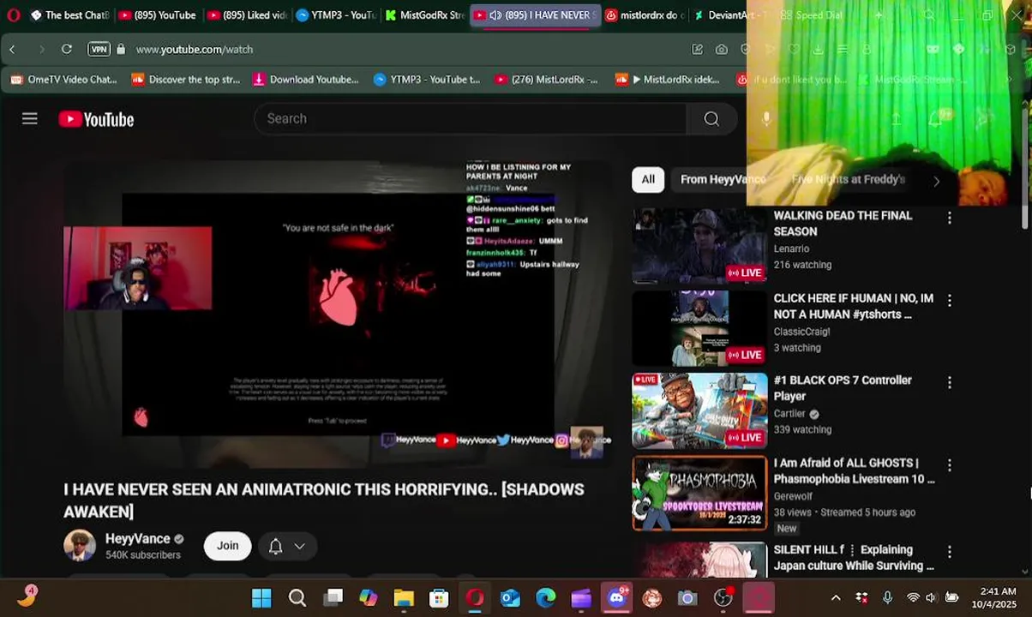Viewport: 1032px width, 617px height.
Task: Click the Lenarrio channel name
Action: coord(791,249)
